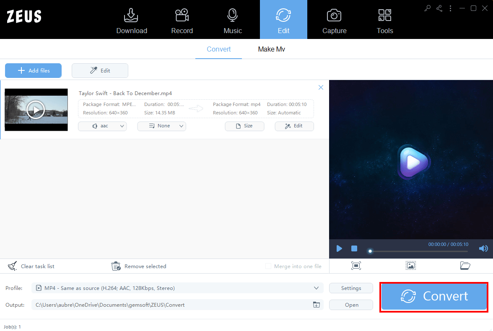Click the search magnifier icon in title bar

(427, 8)
